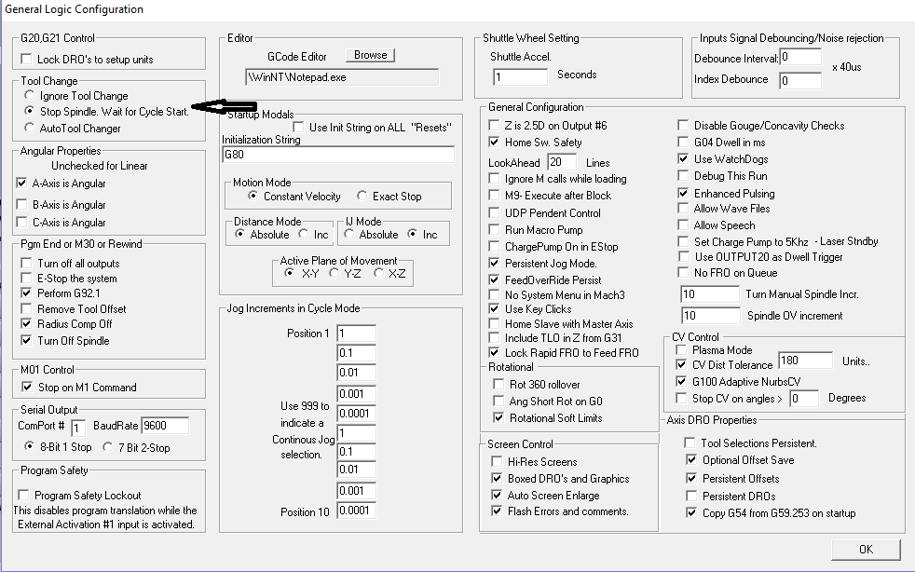This screenshot has width=915, height=572.
Task: Click the Debounce Interval field
Action: tap(800, 57)
